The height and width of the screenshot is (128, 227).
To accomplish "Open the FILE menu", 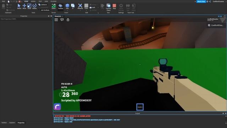I will coord(3,1).
